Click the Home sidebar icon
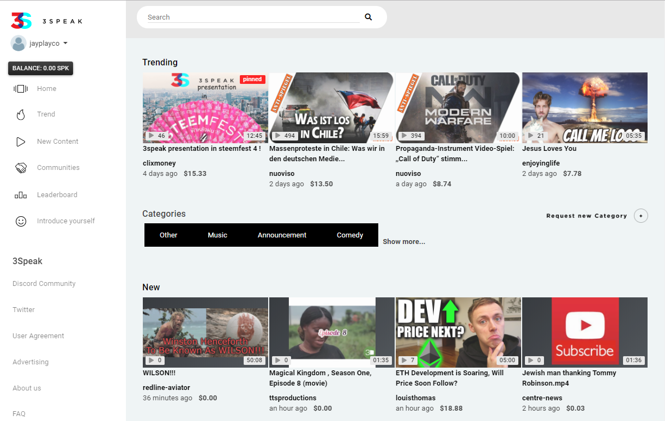The height and width of the screenshot is (421, 665). (x=21, y=89)
